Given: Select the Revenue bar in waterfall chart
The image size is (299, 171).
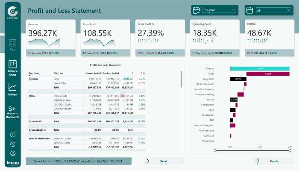Looking at the screenshot, I should 260,68.
